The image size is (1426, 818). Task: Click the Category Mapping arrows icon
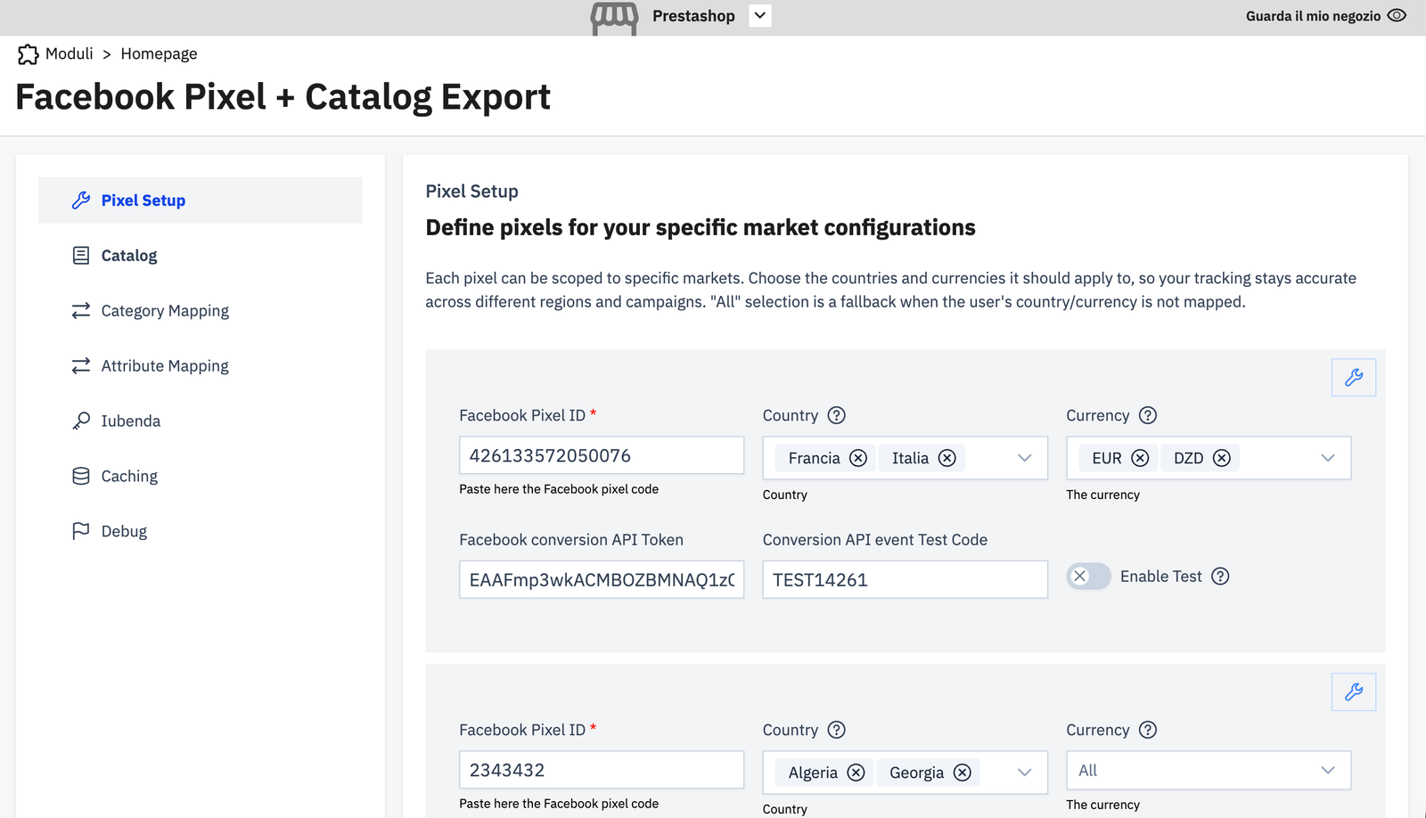pyautogui.click(x=81, y=311)
